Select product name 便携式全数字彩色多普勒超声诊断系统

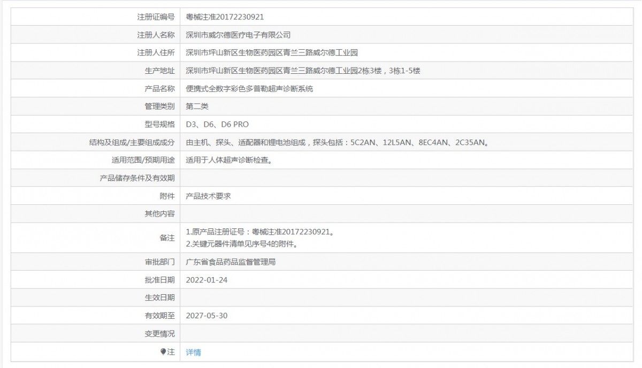point(249,89)
